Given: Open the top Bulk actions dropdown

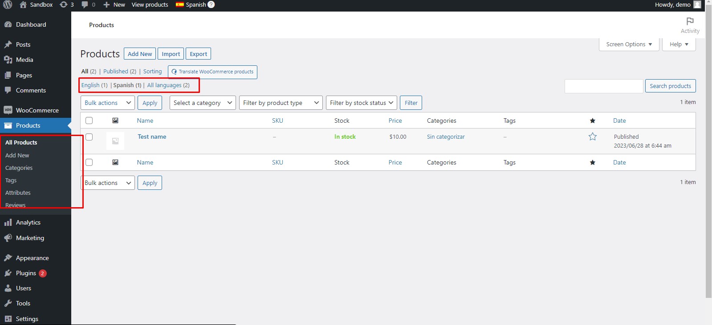Looking at the screenshot, I should coord(108,103).
